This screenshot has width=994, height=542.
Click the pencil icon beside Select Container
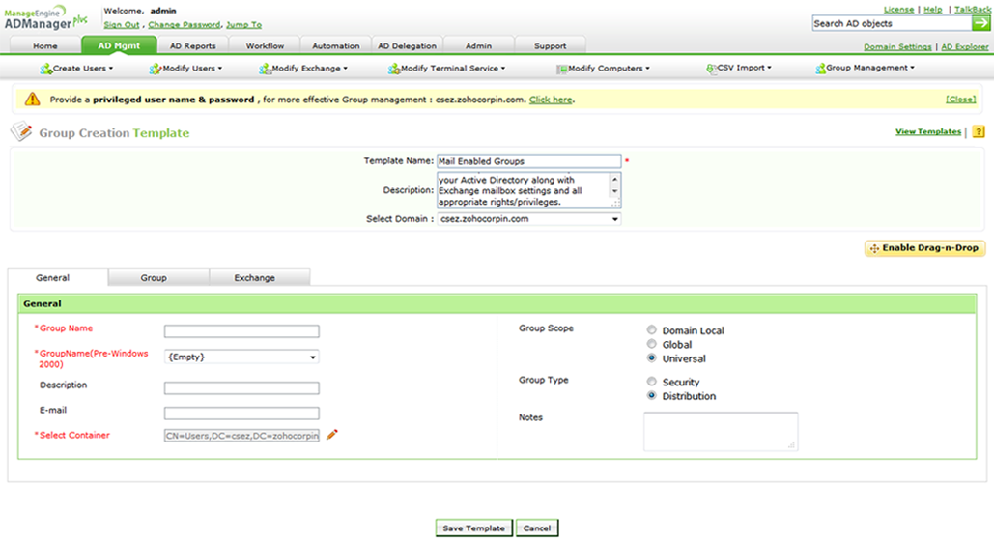[x=332, y=435]
